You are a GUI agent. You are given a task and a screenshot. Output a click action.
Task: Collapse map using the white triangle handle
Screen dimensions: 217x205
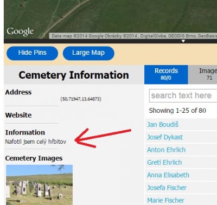pyautogui.click(x=183, y=41)
